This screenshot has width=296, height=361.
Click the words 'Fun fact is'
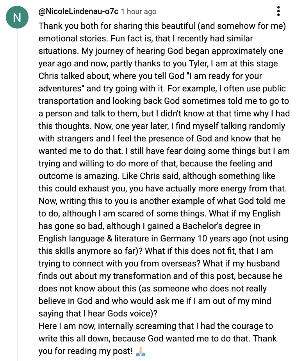point(131,38)
